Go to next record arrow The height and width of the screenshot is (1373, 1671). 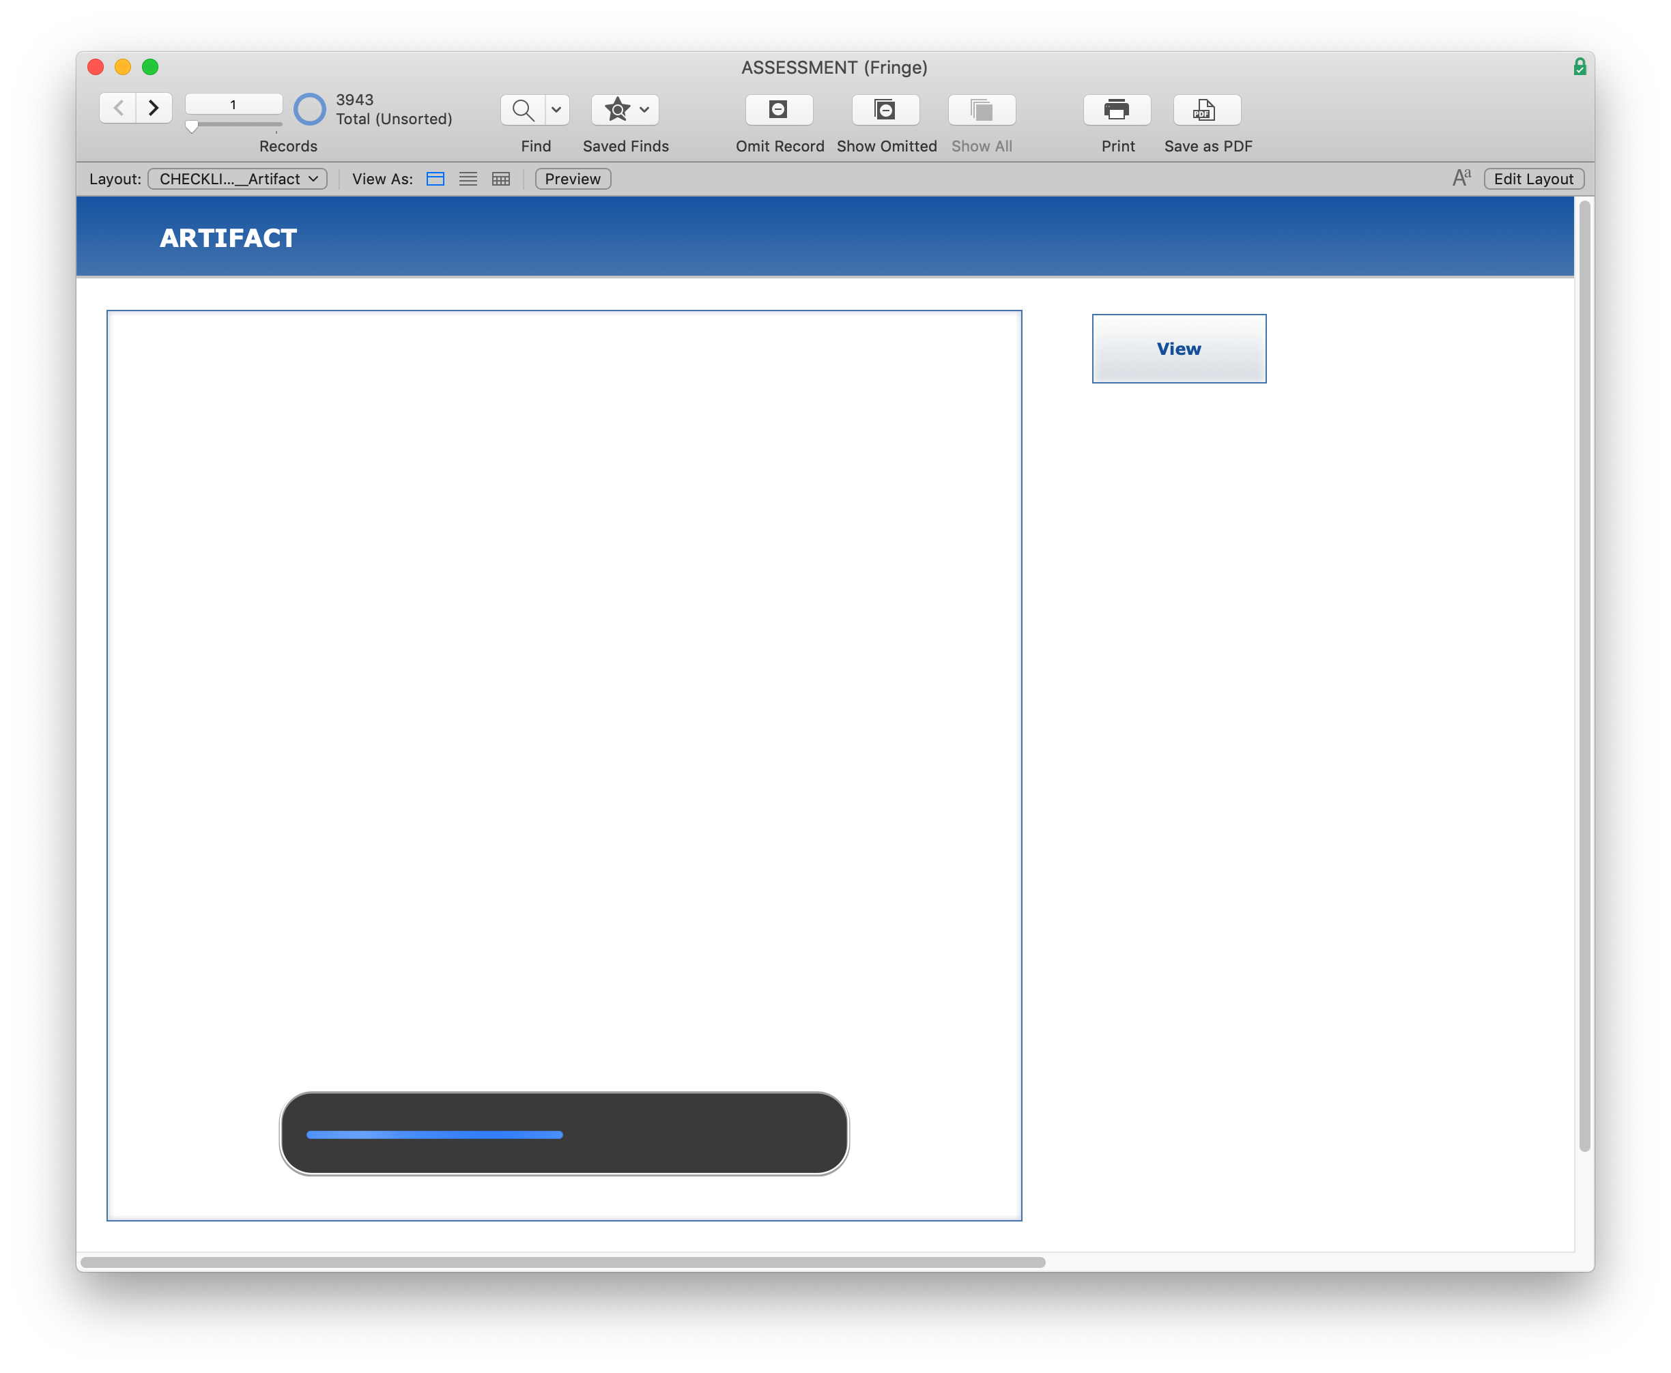[x=154, y=108]
